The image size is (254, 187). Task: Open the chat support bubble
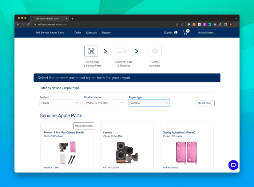pos(233,165)
